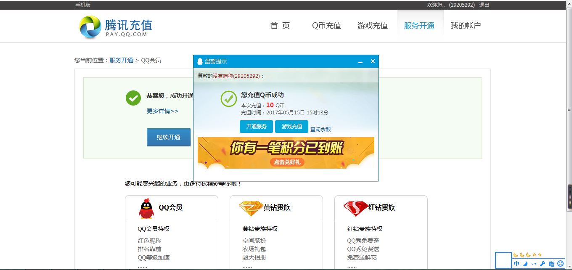Click the 点击兑好礼 banner button

pyautogui.click(x=287, y=162)
